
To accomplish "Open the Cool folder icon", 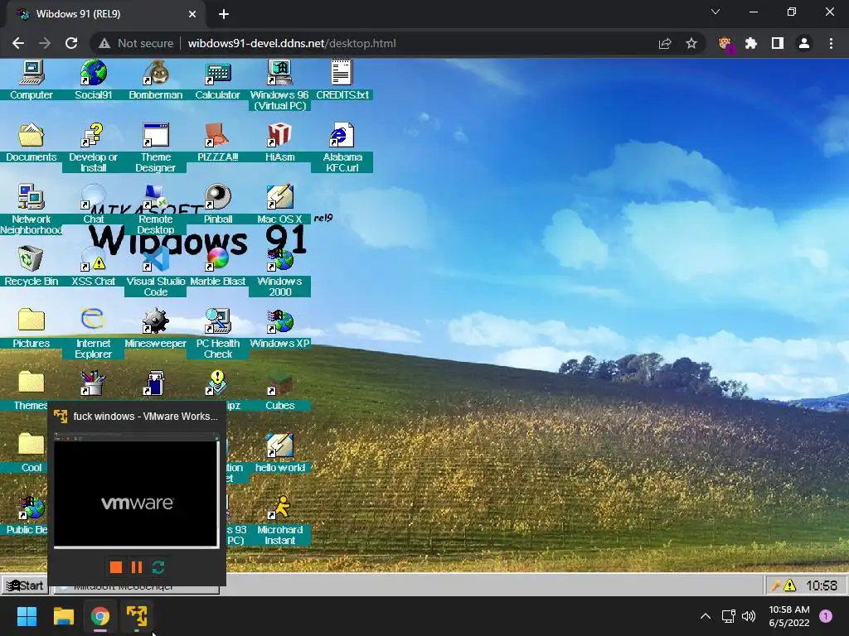I will click(32, 446).
